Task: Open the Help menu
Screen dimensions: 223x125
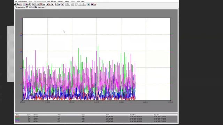Action: pos(83,1)
